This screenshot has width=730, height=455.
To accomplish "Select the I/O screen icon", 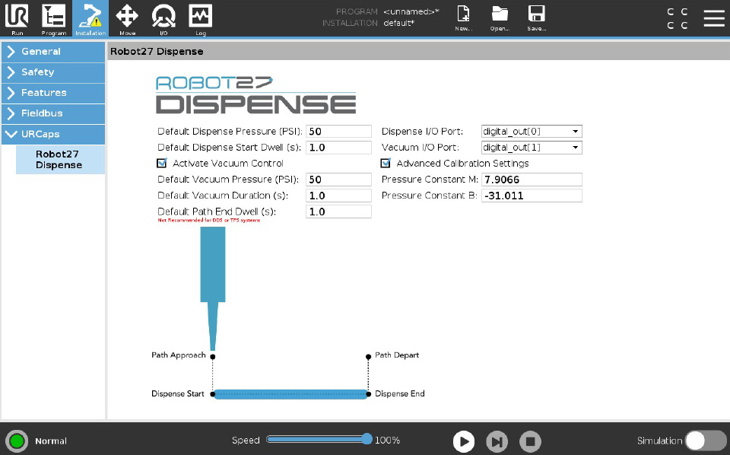I will click(x=163, y=18).
